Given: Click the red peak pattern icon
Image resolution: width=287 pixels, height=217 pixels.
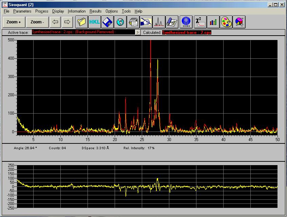Looking at the screenshot, I should pyautogui.click(x=159, y=22).
